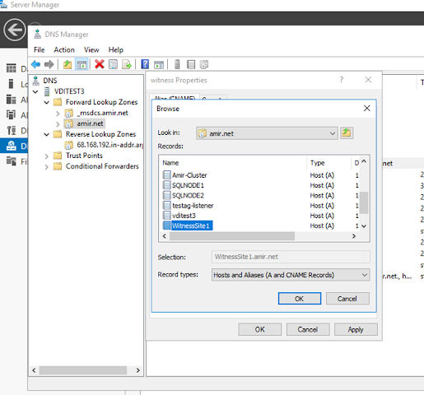Open the Look in dropdown

point(333,133)
